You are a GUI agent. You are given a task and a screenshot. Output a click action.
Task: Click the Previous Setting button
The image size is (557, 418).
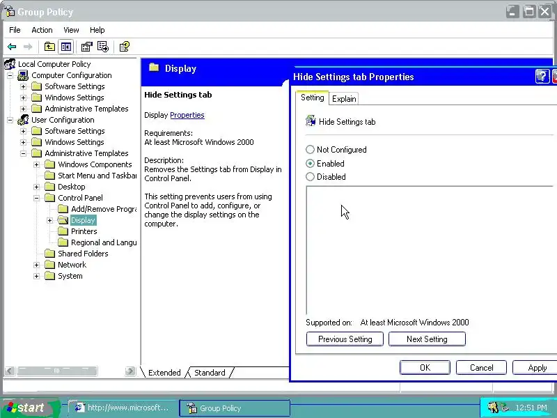[345, 339]
